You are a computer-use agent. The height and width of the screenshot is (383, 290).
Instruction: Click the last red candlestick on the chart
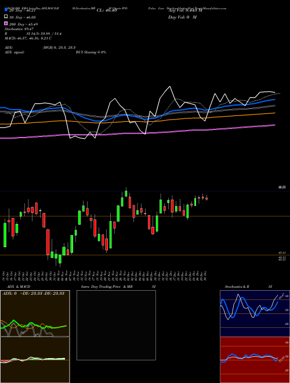(x=206, y=198)
